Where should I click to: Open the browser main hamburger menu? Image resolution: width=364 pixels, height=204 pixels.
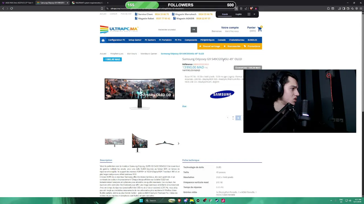click(x=361, y=8)
